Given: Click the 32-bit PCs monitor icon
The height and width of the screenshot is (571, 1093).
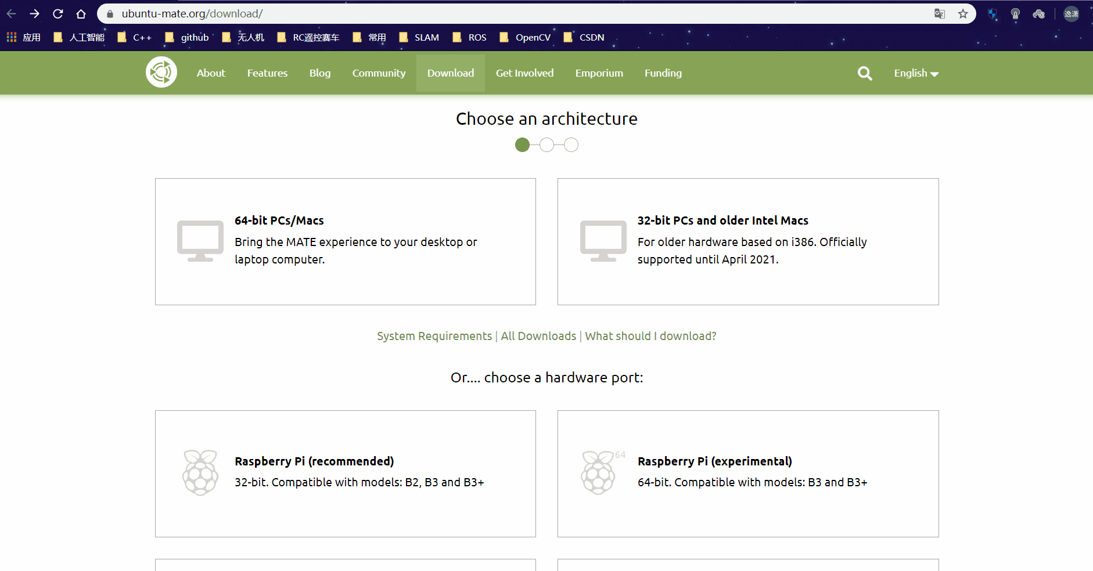Looking at the screenshot, I should click(603, 241).
